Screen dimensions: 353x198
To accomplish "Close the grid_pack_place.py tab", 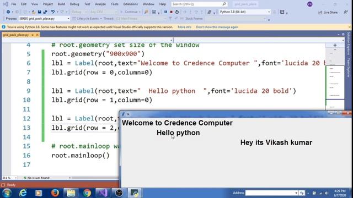I will [37, 35].
